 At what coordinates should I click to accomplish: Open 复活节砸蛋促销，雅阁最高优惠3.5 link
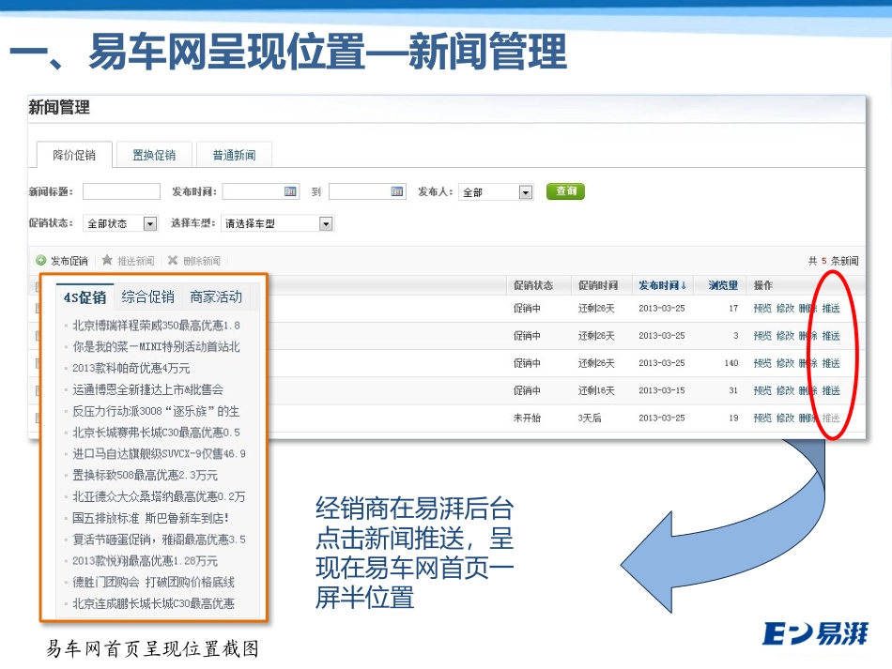point(159,540)
